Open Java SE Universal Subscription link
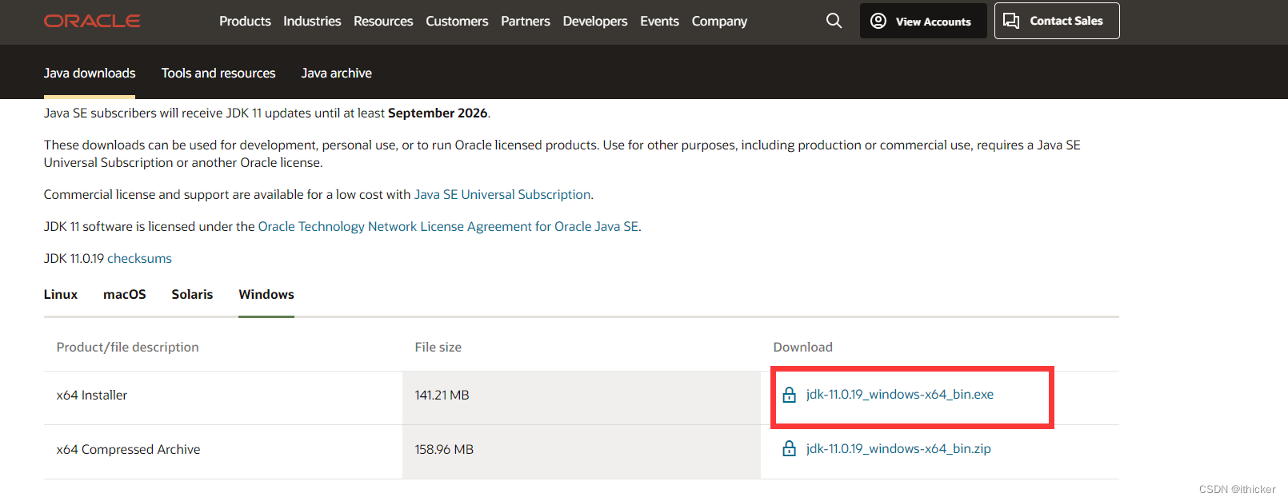 point(502,194)
